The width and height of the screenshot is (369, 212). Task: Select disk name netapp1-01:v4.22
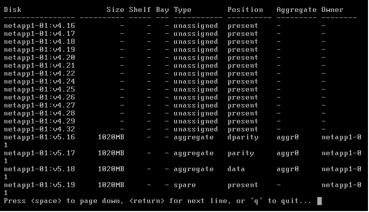point(39,74)
